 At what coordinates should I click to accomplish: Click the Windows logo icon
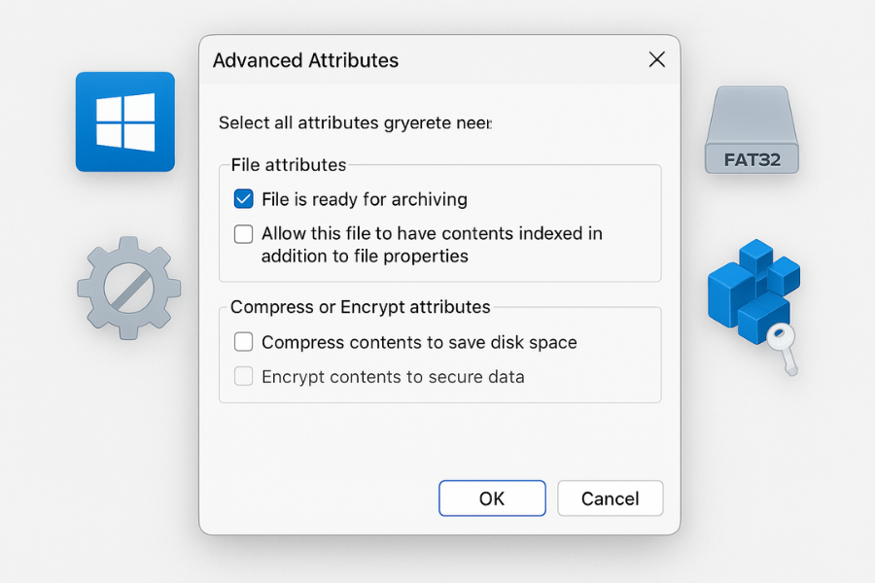coord(124,120)
